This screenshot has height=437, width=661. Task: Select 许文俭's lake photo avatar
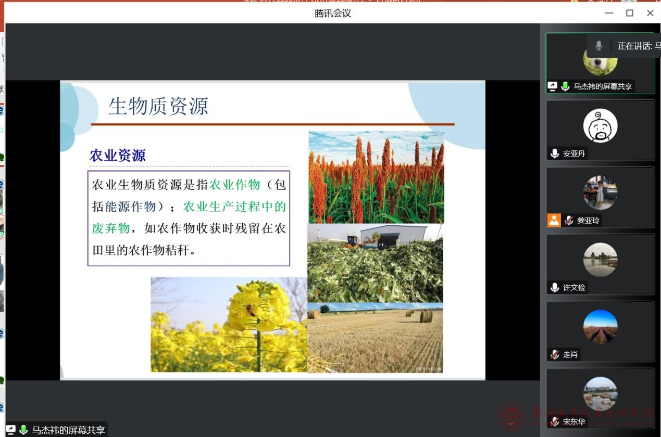(600, 260)
